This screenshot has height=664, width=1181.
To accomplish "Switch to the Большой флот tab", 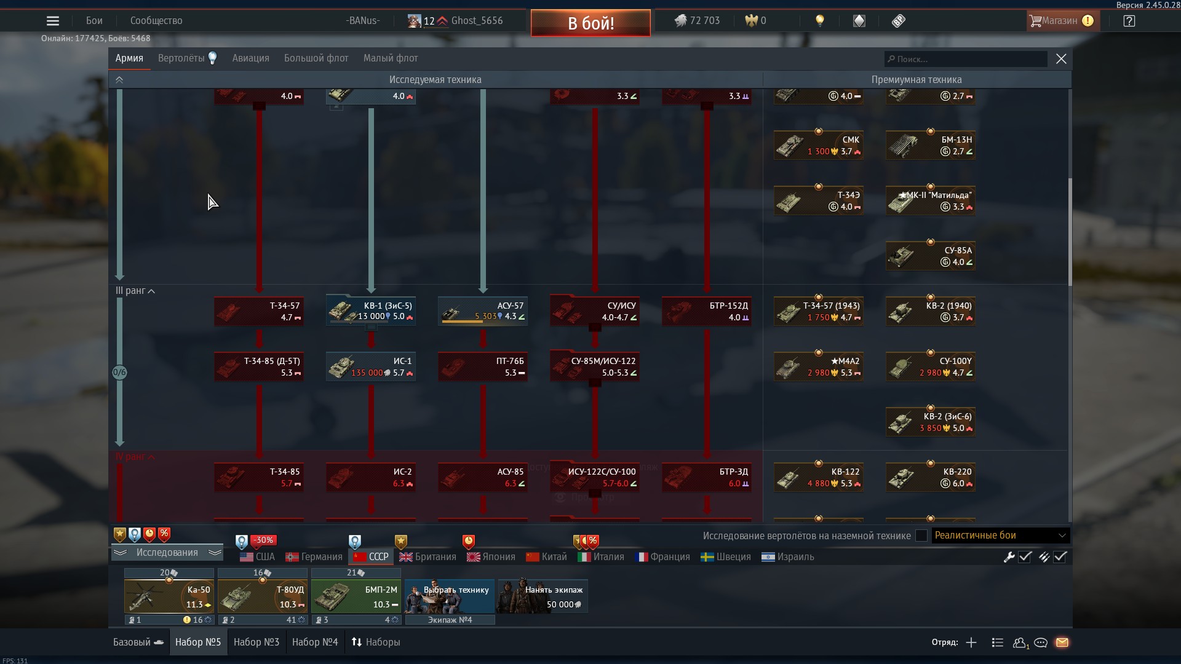I will (316, 58).
